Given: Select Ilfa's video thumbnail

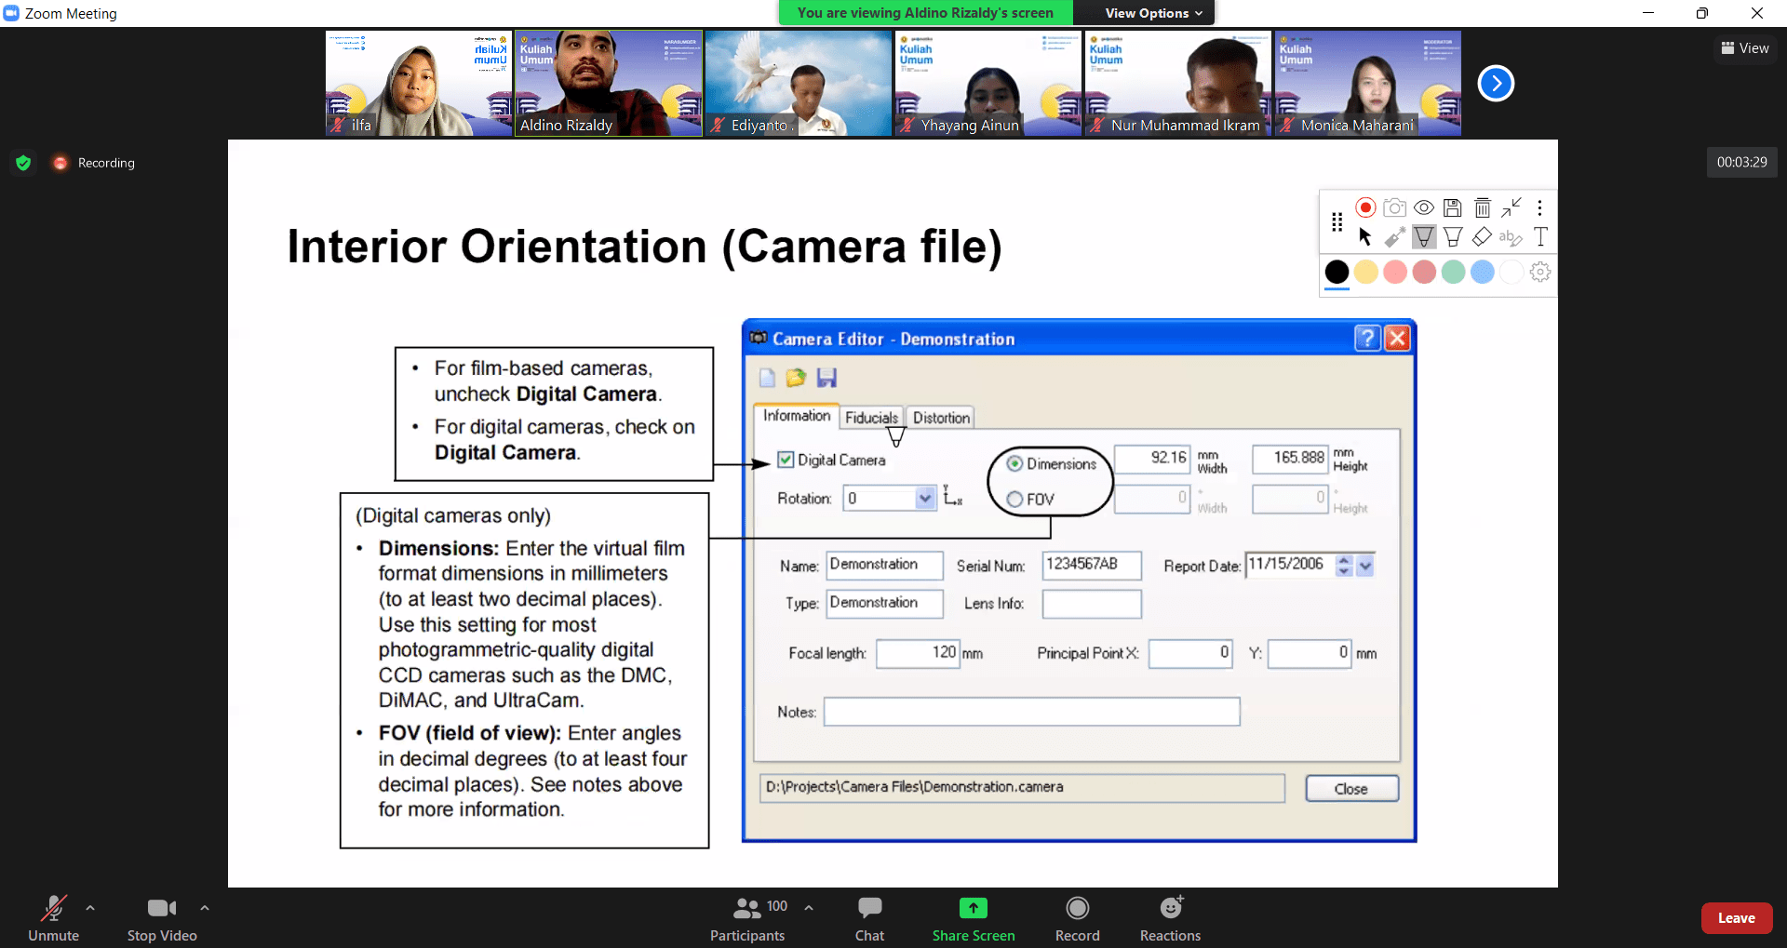Looking at the screenshot, I should tap(419, 84).
